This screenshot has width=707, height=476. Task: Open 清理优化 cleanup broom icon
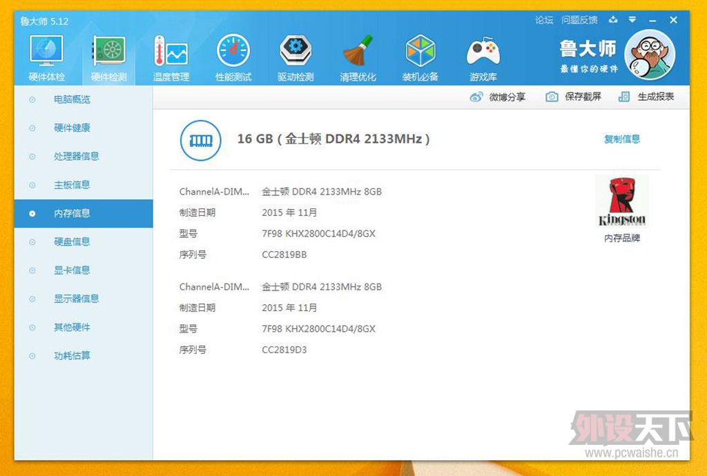point(358,51)
